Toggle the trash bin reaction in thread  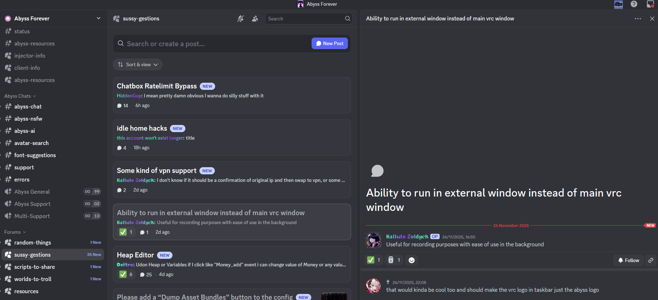(x=394, y=260)
